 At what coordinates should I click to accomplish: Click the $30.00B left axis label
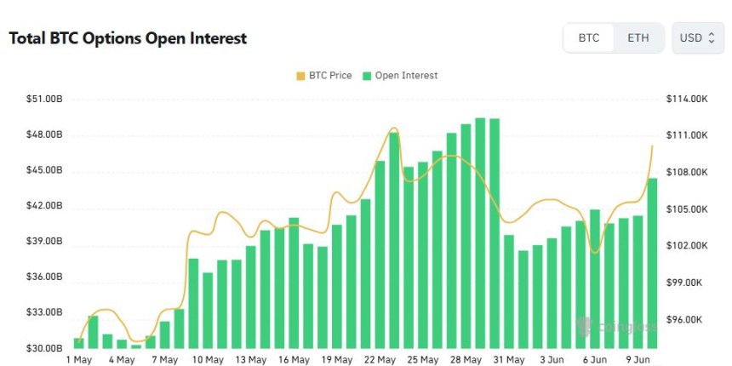[x=44, y=349]
